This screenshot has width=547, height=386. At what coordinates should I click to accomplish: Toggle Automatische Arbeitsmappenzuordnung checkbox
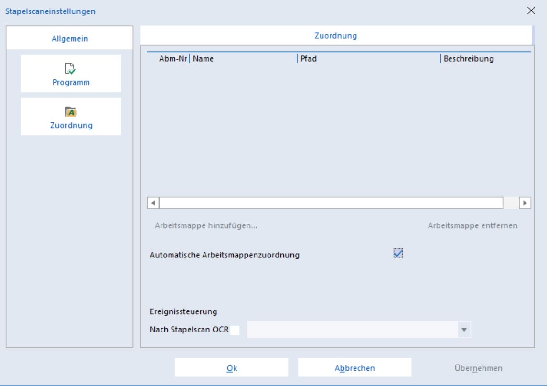(398, 254)
